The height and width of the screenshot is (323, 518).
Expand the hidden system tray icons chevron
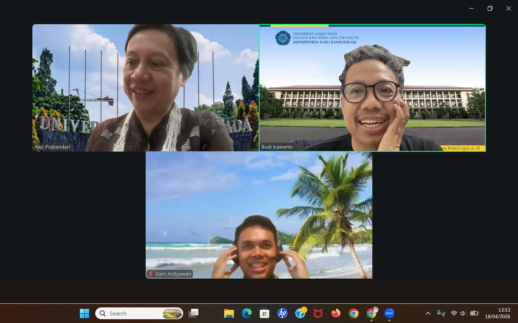[x=428, y=313]
